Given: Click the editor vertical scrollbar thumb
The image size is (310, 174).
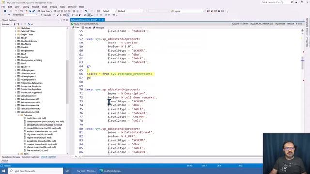Looking at the screenshot, I should [302, 63].
